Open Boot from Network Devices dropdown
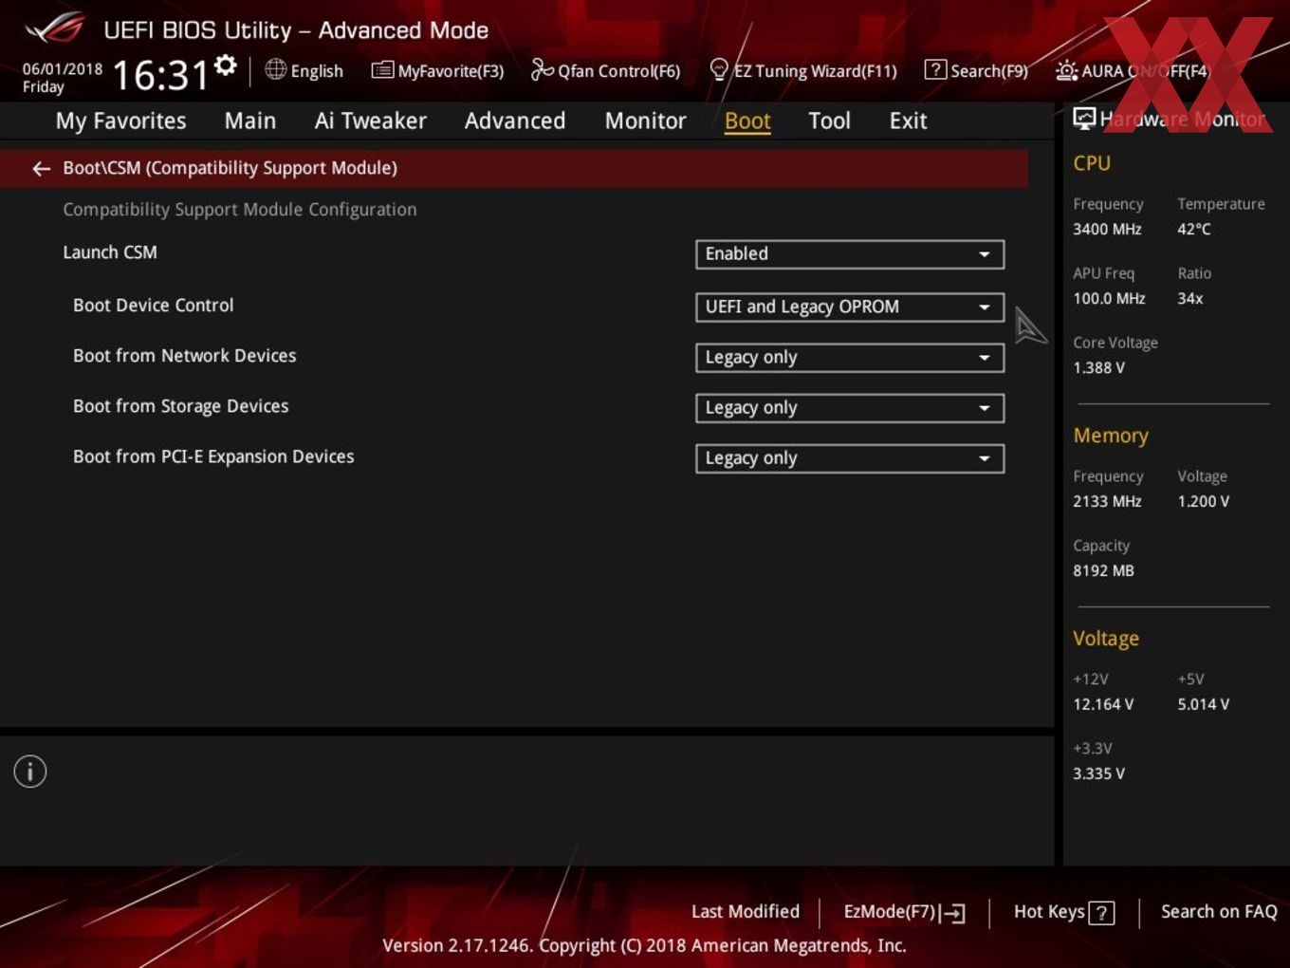This screenshot has height=968, width=1290. tap(850, 358)
